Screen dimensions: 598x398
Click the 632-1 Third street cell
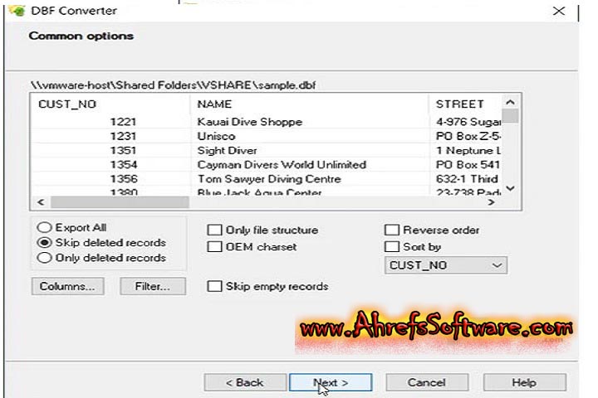[x=467, y=179]
